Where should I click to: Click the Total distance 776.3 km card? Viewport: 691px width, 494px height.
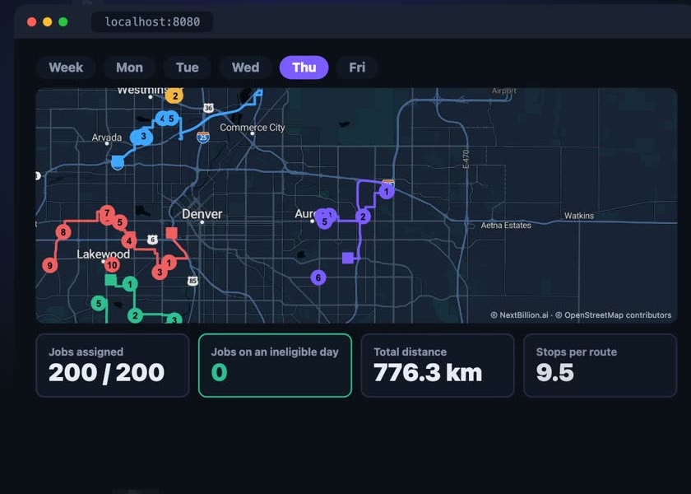click(438, 366)
